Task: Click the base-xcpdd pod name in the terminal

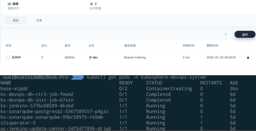Action: point(14,88)
